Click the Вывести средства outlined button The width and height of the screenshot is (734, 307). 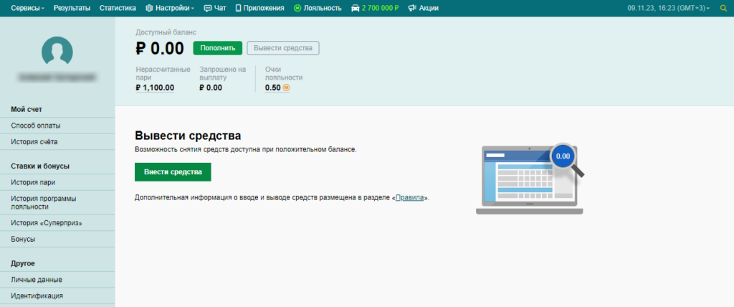pyautogui.click(x=283, y=48)
